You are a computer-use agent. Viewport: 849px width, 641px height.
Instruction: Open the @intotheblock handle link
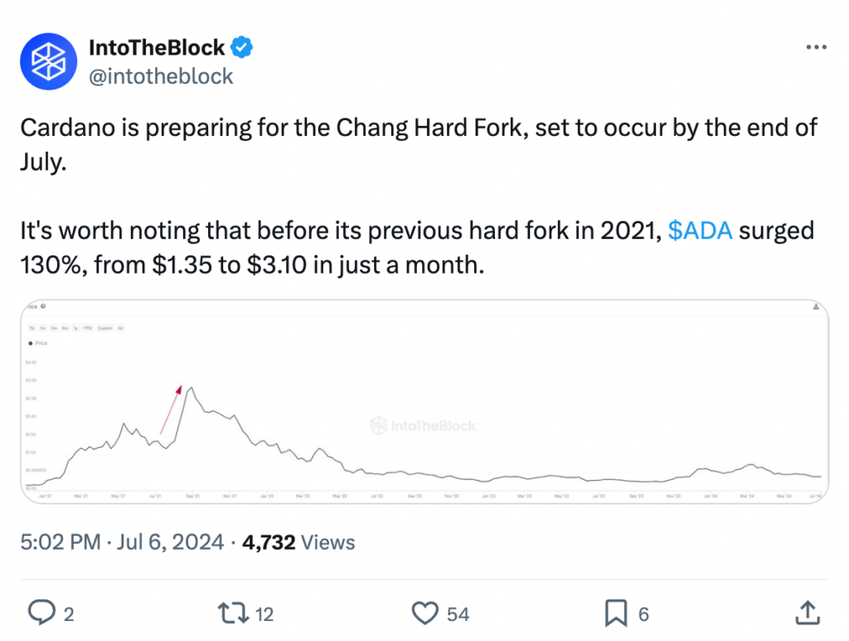click(161, 76)
